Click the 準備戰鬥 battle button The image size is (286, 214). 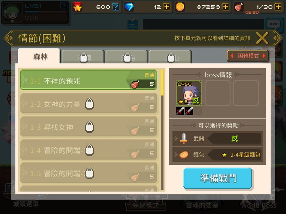tap(218, 178)
